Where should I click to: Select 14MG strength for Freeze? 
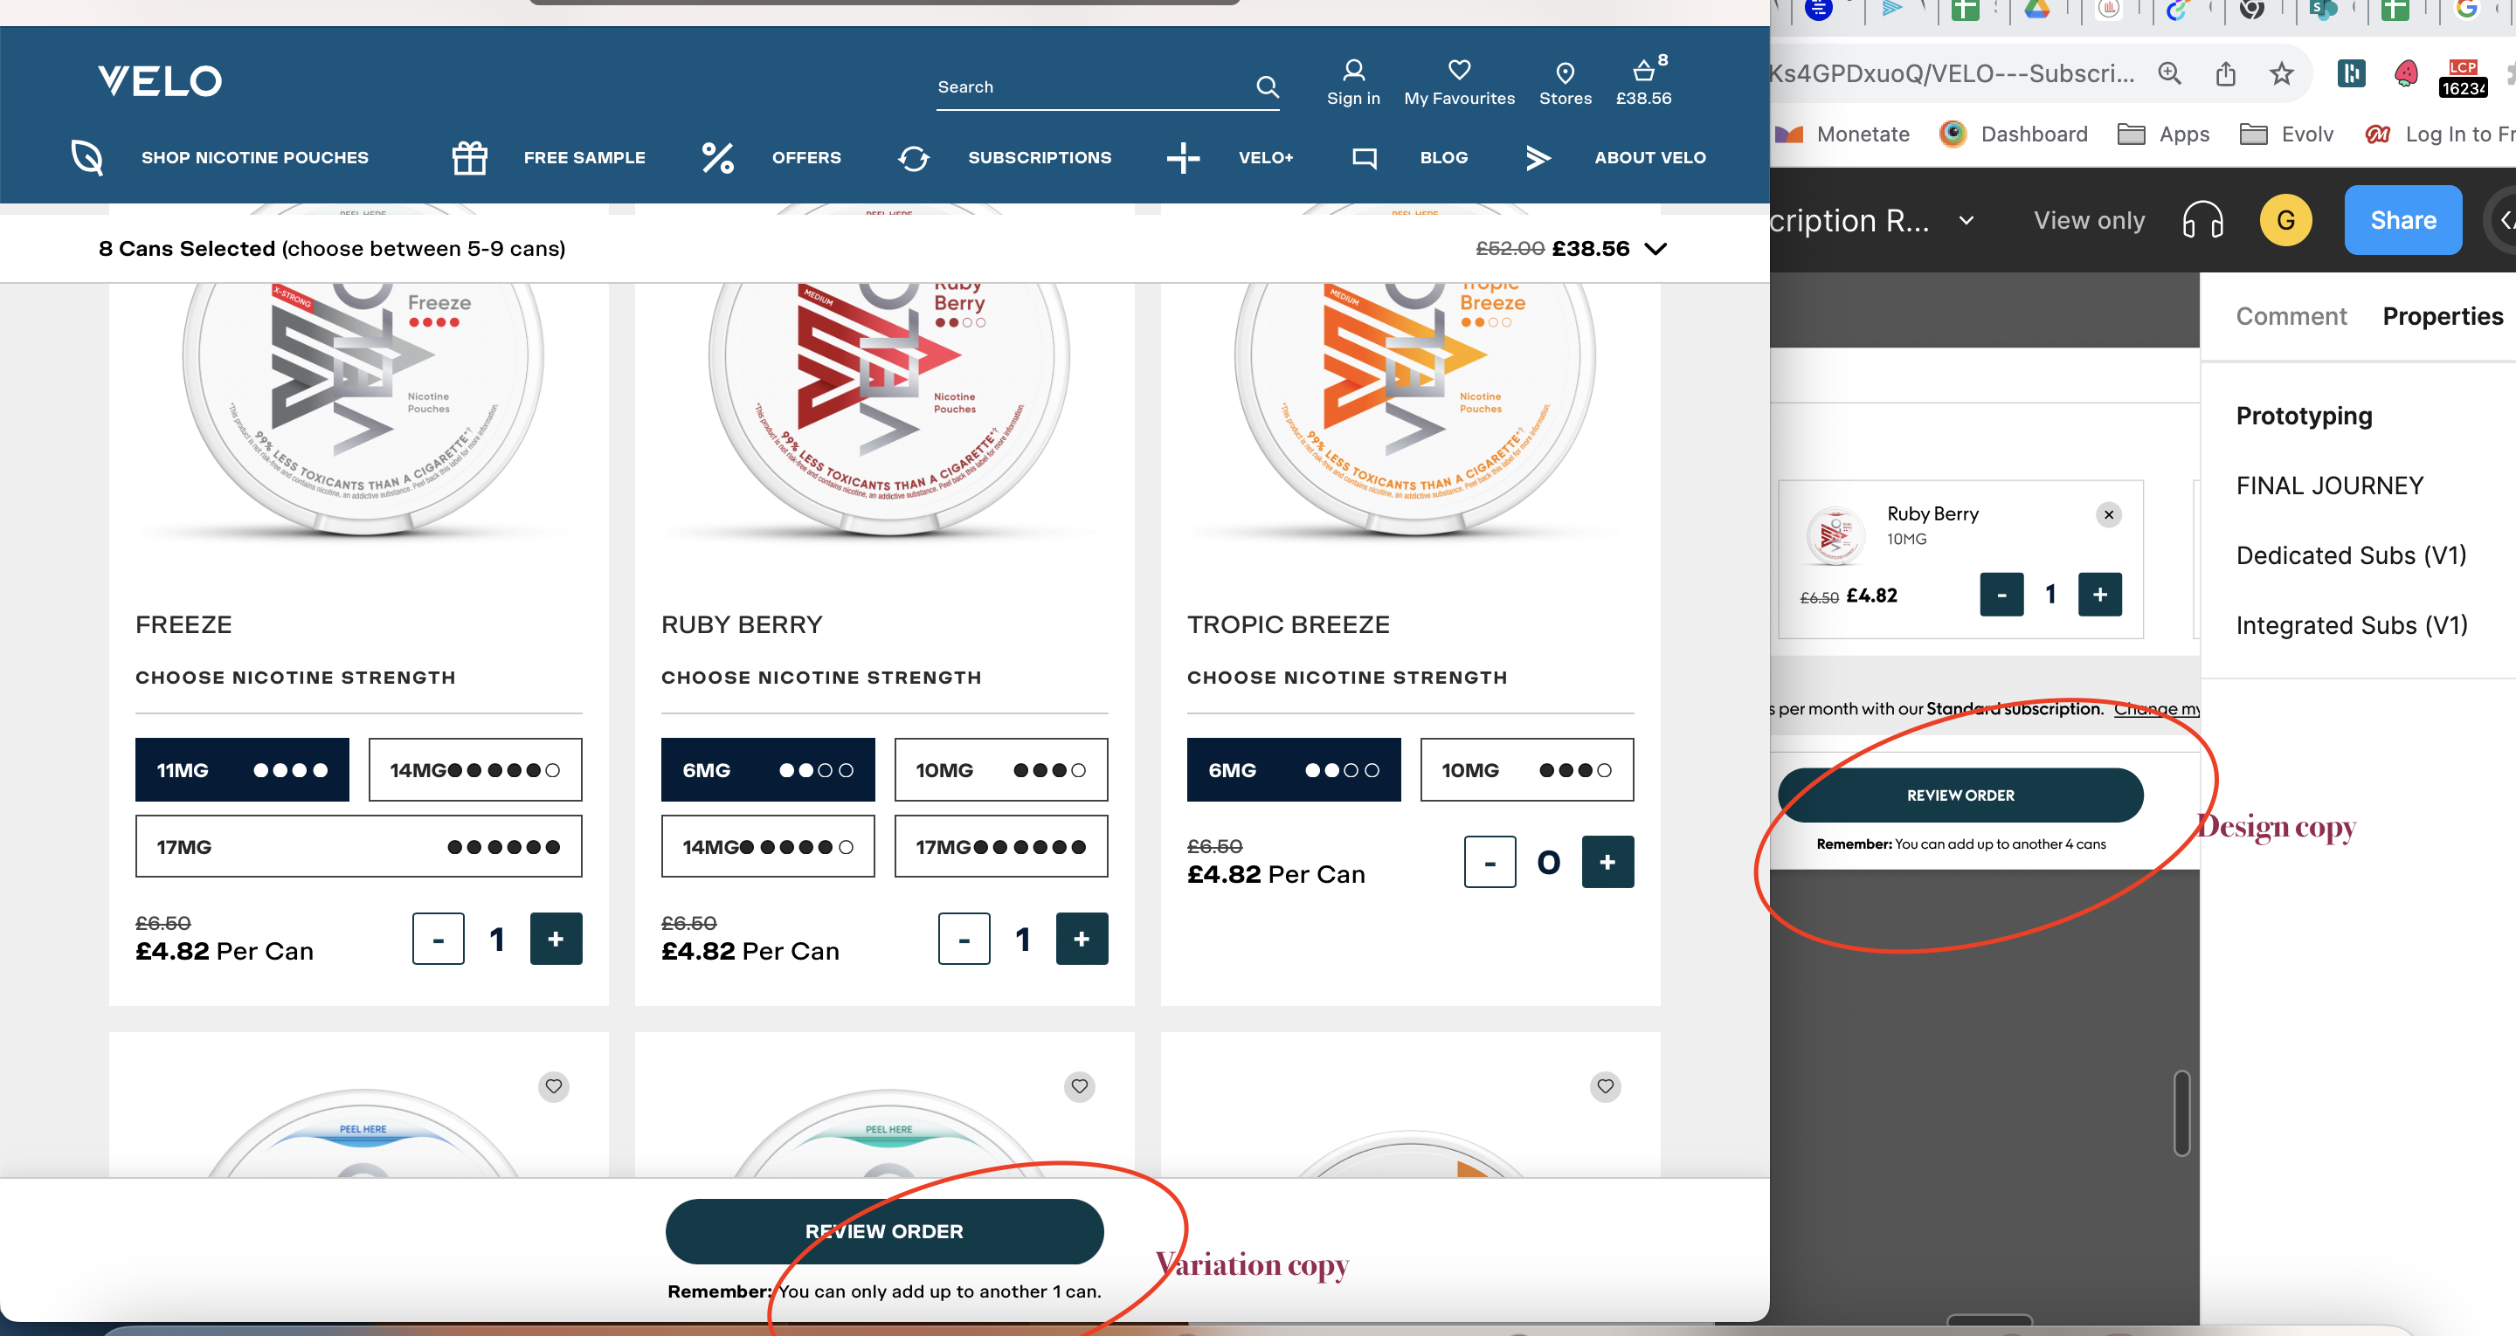coord(474,770)
